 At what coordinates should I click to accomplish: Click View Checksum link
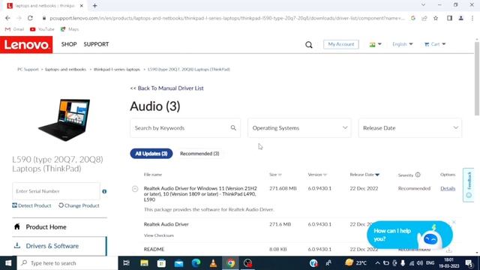click(x=159, y=235)
